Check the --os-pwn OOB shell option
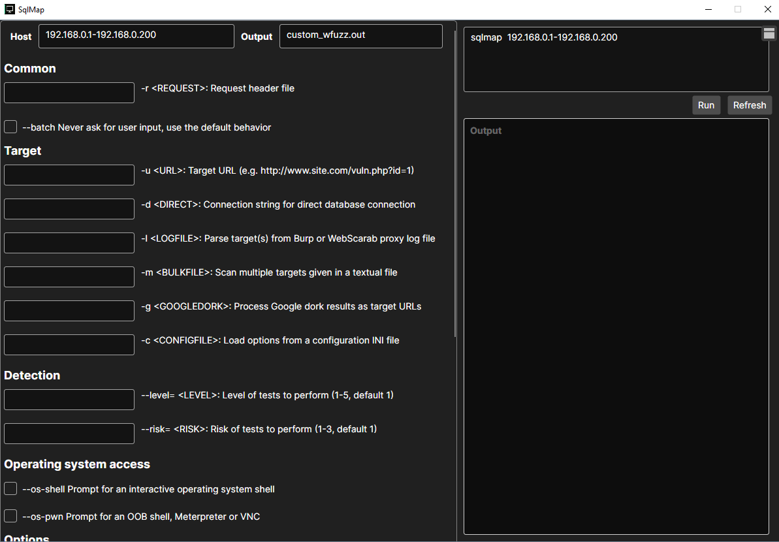 point(10,516)
